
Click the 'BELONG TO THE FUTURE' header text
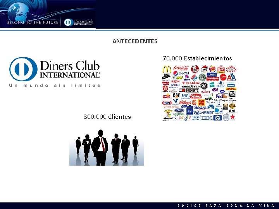click(33, 22)
